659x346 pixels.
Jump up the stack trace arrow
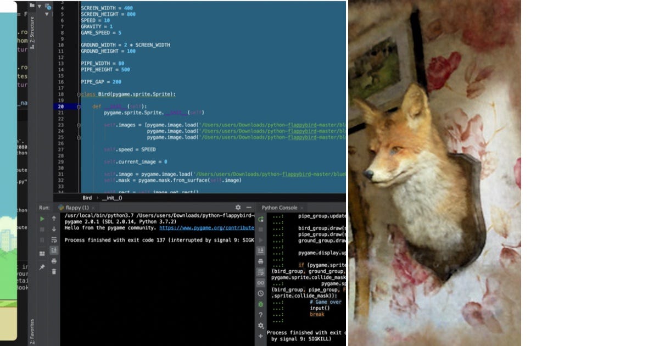tap(54, 219)
